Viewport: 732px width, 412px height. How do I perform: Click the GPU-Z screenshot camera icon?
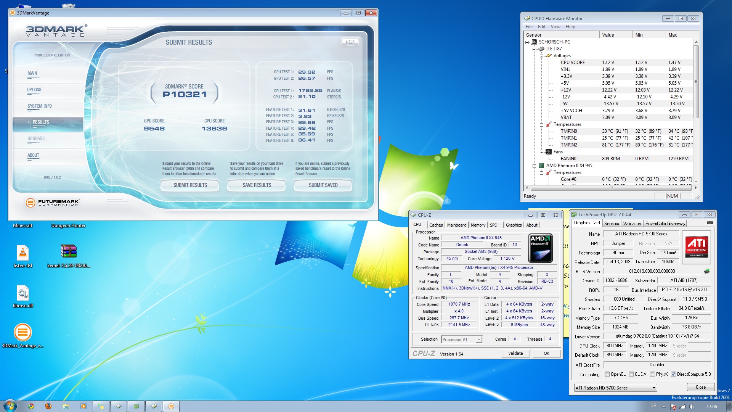(x=710, y=223)
